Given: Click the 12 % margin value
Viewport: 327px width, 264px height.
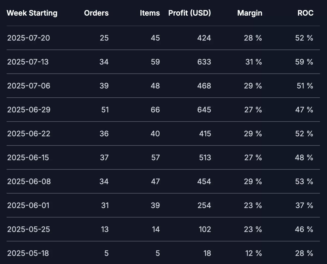Looking at the screenshot, I should pos(254,253).
